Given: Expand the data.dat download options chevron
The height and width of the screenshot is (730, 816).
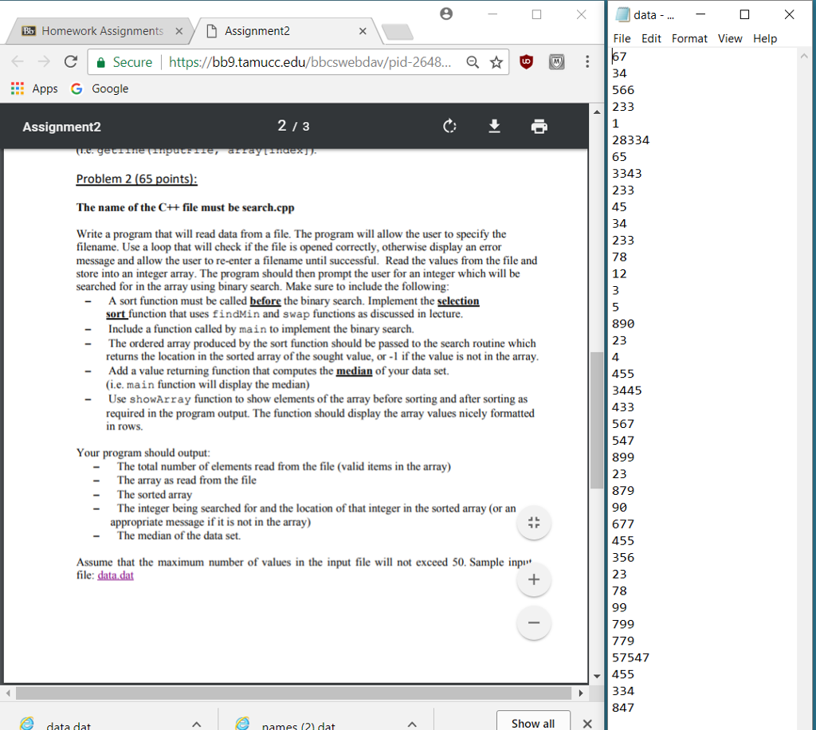Looking at the screenshot, I should (x=196, y=724).
